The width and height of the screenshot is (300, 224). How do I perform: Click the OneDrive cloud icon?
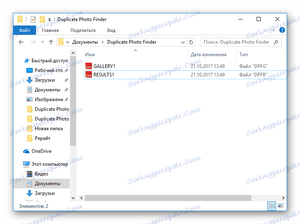pos(26,151)
